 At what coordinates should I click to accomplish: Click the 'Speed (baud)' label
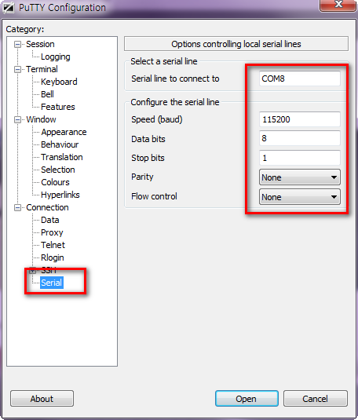[157, 119]
